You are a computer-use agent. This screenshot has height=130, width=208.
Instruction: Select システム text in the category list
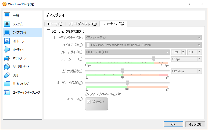[18, 24]
